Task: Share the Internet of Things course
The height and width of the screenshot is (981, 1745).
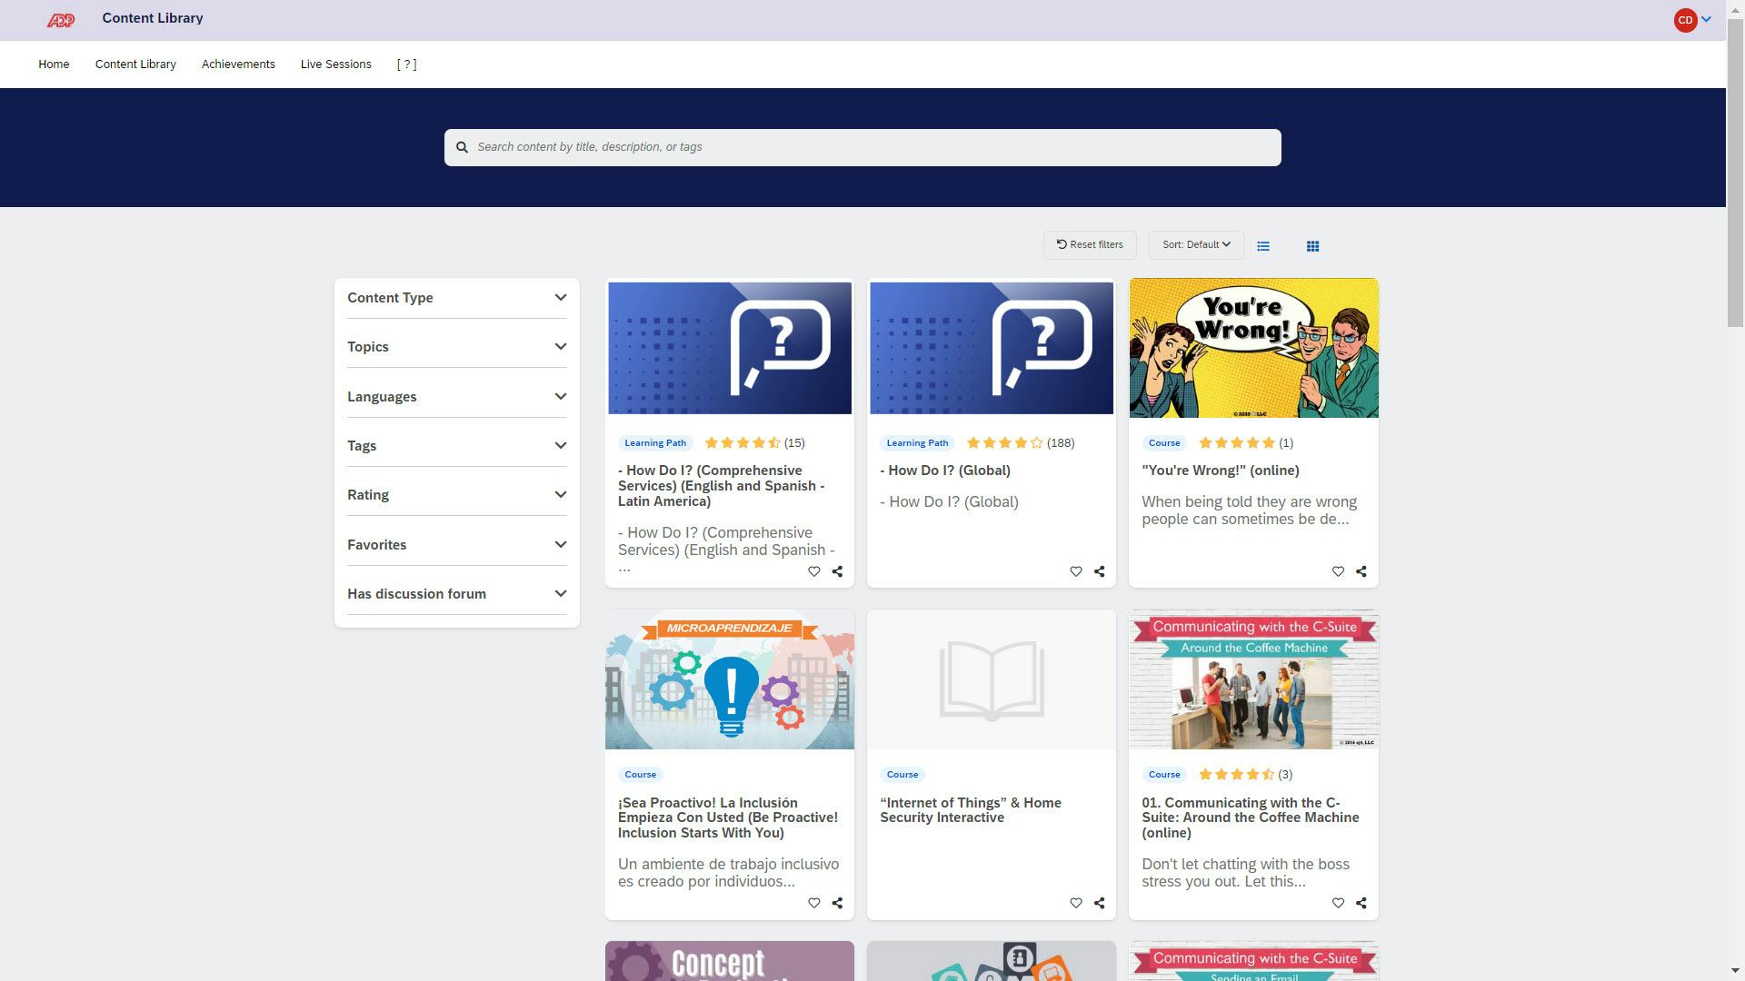Action: click(x=1099, y=903)
